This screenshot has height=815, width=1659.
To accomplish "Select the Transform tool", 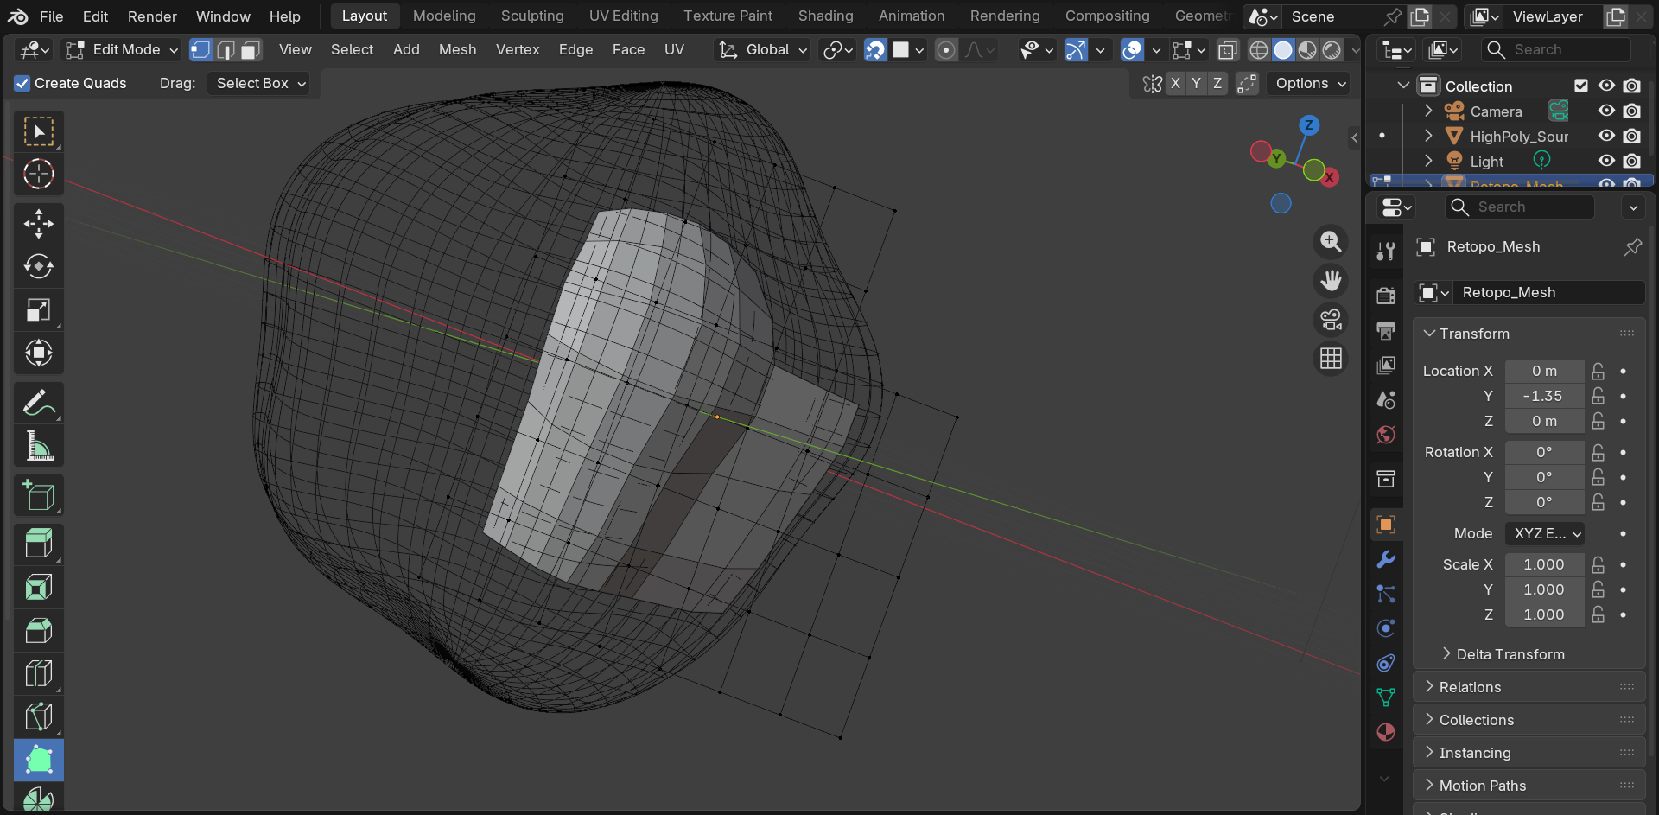I will [39, 353].
